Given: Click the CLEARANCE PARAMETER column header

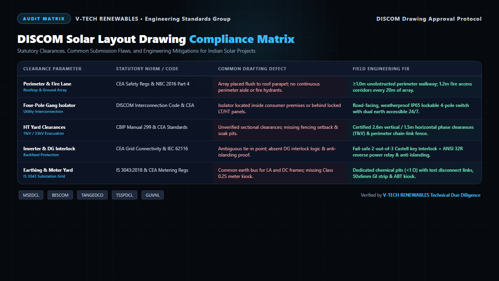Looking at the screenshot, I should click(53, 69).
